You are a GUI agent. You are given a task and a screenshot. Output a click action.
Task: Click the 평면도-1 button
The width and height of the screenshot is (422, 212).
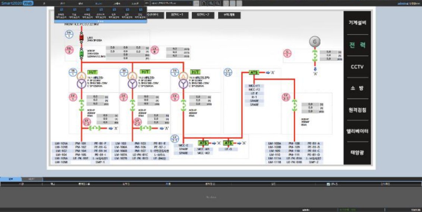coord(177,15)
